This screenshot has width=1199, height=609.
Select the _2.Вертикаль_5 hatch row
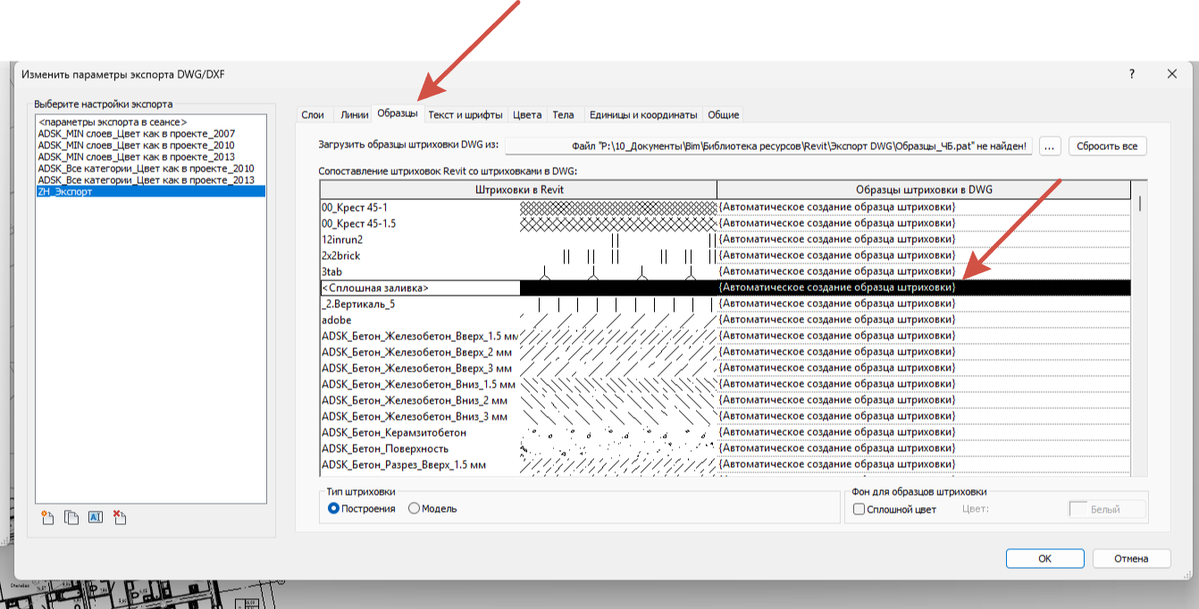click(725, 304)
